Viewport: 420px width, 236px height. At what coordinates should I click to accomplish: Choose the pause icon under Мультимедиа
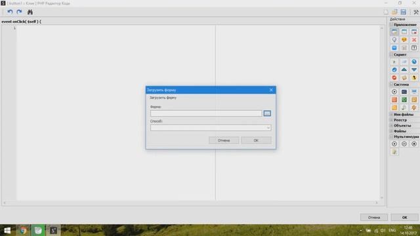click(404, 144)
